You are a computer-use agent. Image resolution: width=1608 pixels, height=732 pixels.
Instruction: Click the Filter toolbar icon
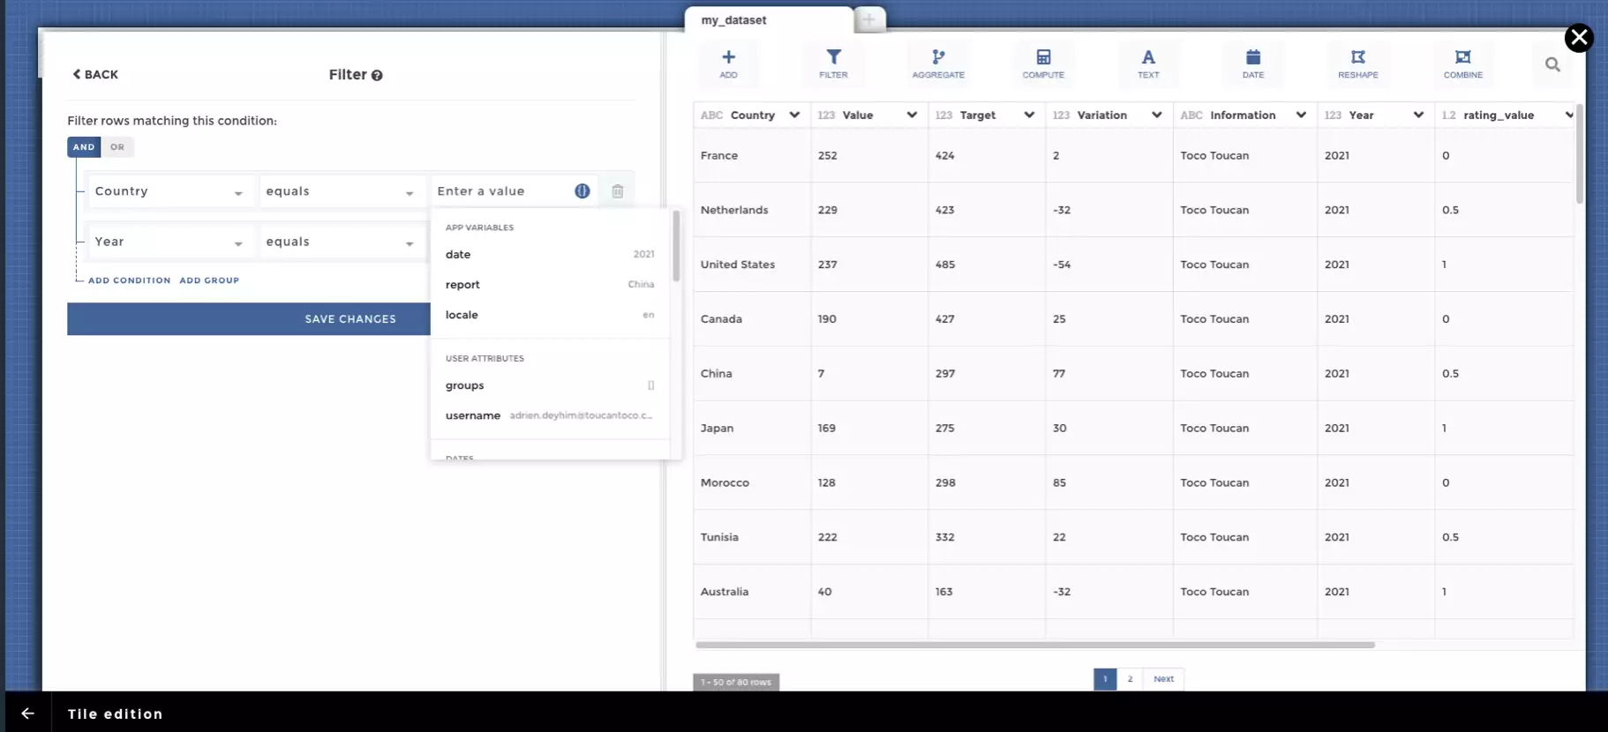[x=832, y=63]
